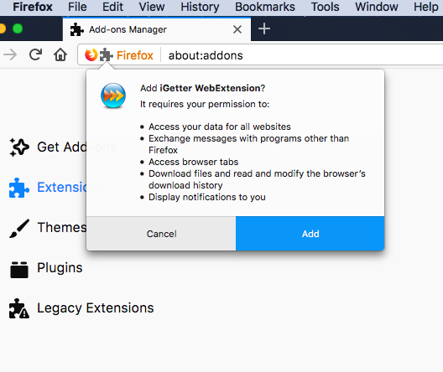Open the Tools menu
443x372 pixels.
[x=325, y=7]
